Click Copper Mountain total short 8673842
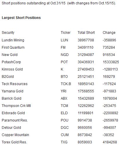Viewport: 119px width, 146px height. [85, 135]
